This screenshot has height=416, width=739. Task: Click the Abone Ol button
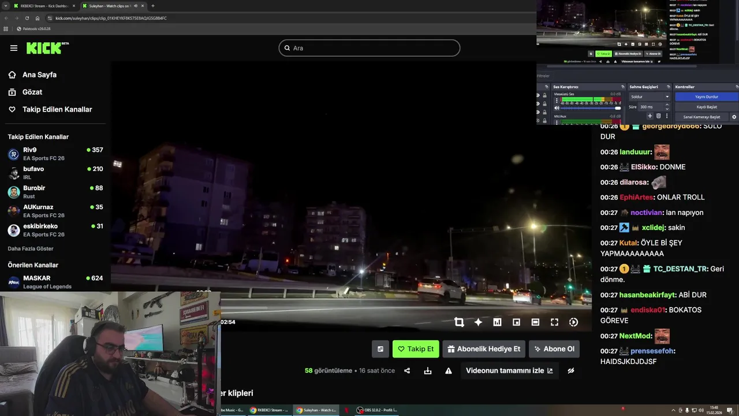[x=554, y=349]
